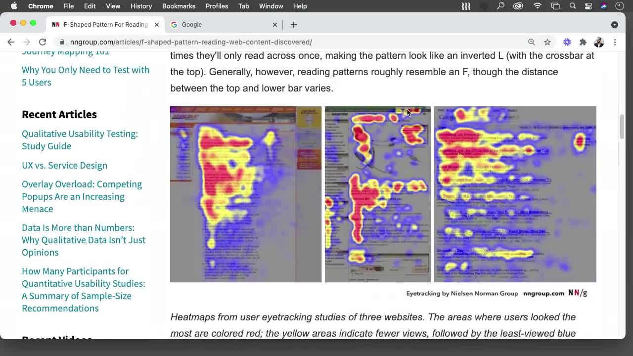Open the 'UX vs. Service Design' article link
The image size is (633, 356).
coord(64,165)
